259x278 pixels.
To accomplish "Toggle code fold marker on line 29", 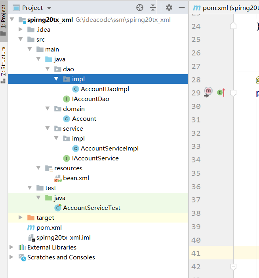I will pyautogui.click(x=233, y=93).
